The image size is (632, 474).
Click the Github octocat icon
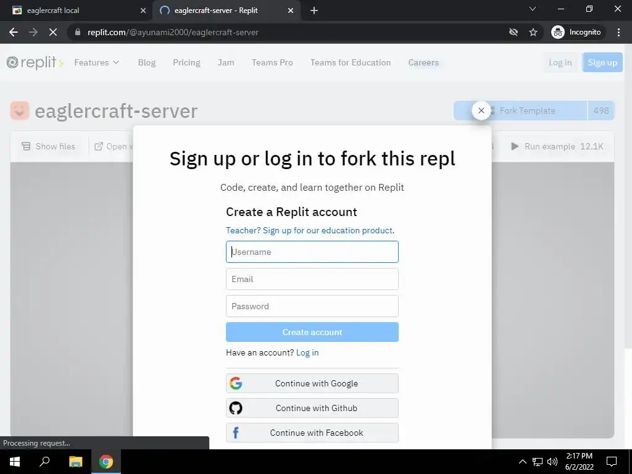coord(236,408)
